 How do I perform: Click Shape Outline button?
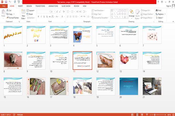pos(147,14)
